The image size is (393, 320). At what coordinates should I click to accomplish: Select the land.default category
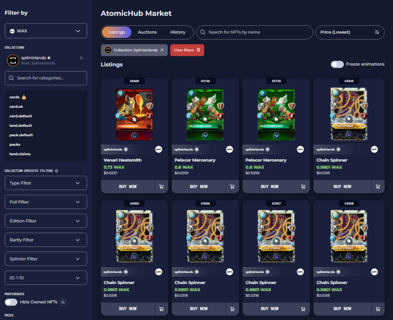click(x=21, y=126)
